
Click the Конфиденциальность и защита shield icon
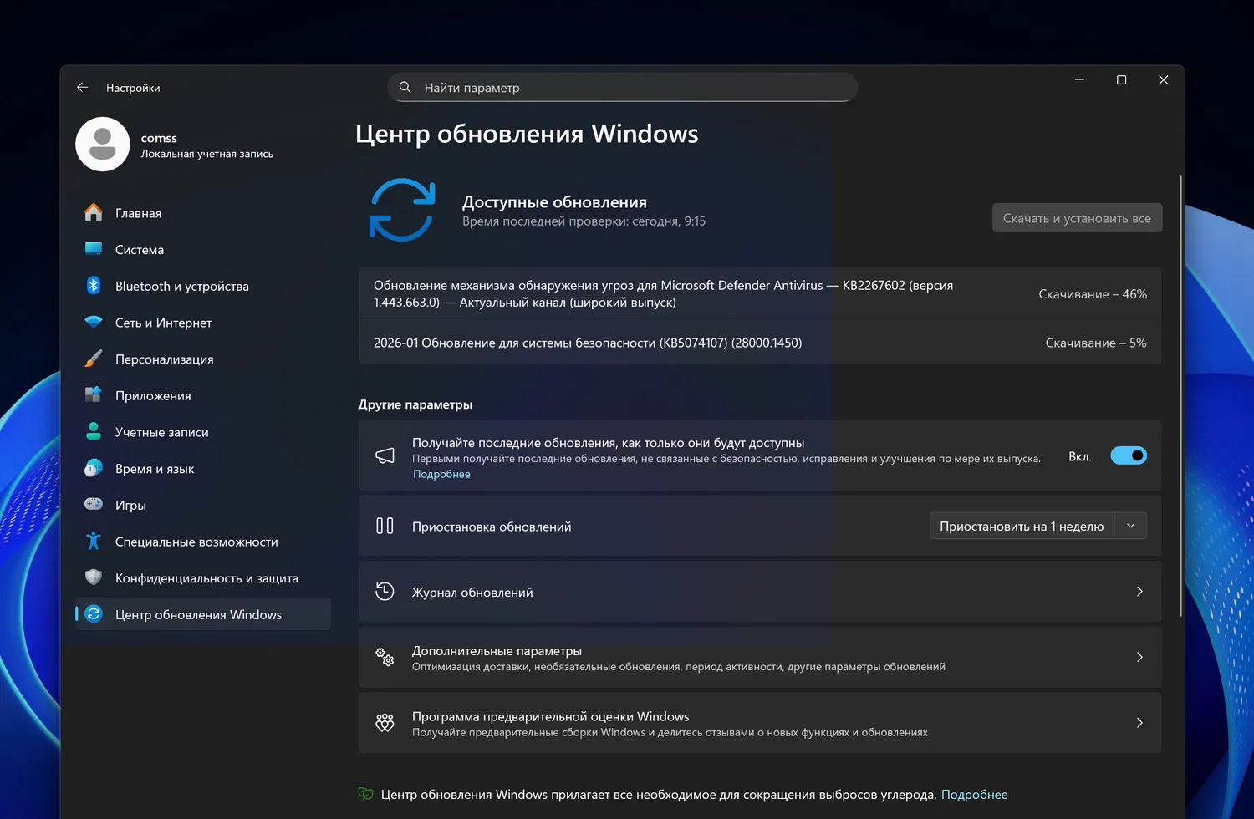pos(94,577)
